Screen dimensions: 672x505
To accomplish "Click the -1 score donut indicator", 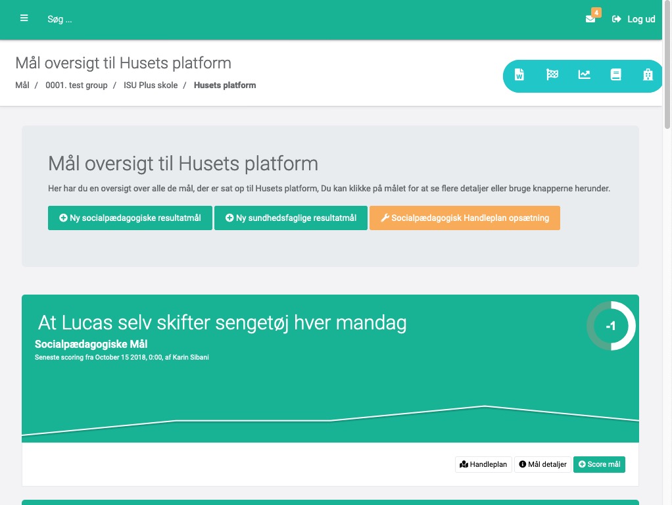I will [x=611, y=326].
